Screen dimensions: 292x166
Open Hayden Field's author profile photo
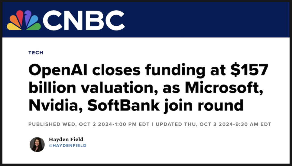click(x=37, y=145)
